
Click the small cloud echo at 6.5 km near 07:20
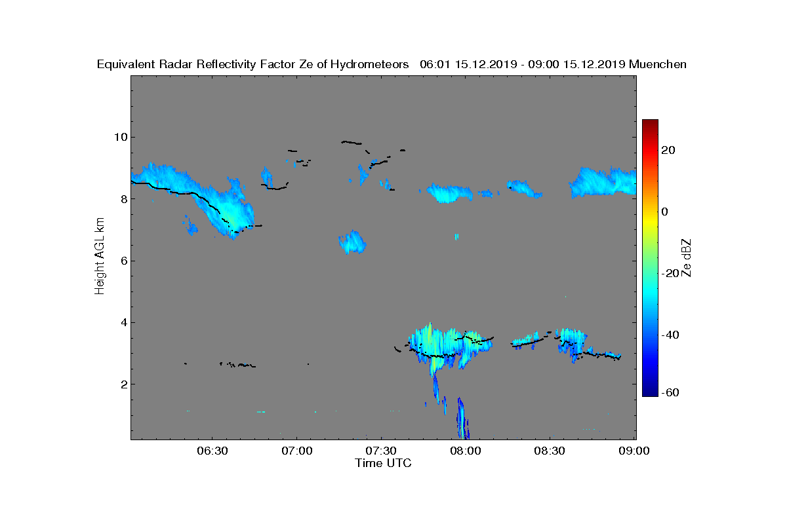[x=352, y=243]
